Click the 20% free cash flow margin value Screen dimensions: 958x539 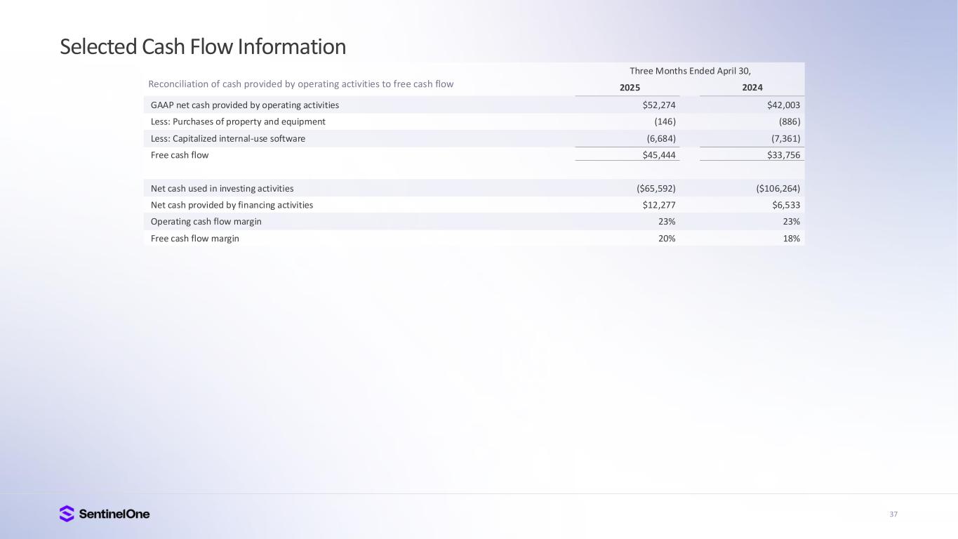point(667,239)
